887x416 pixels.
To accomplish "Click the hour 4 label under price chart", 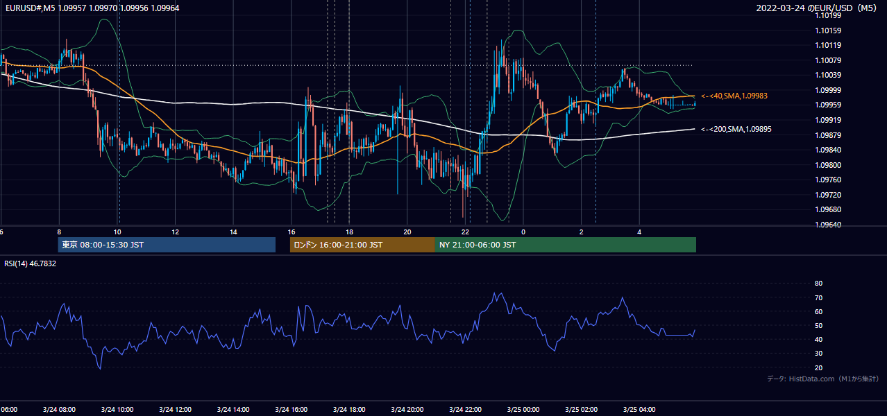I will tap(639, 232).
